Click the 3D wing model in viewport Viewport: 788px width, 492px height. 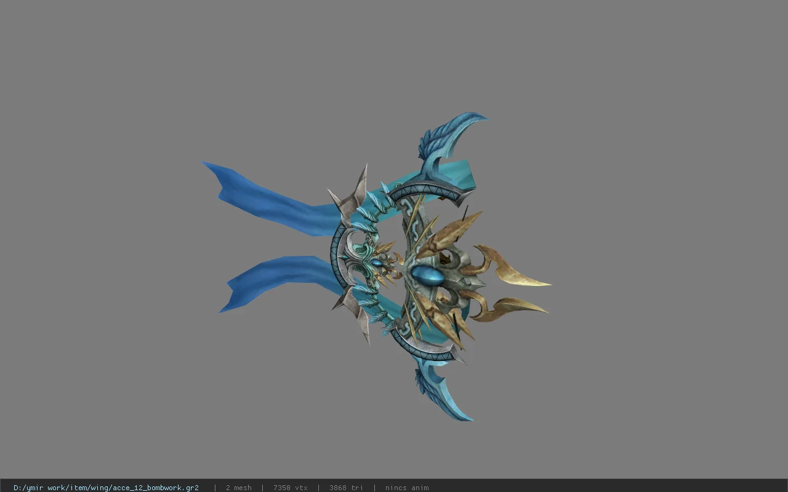tap(377, 268)
